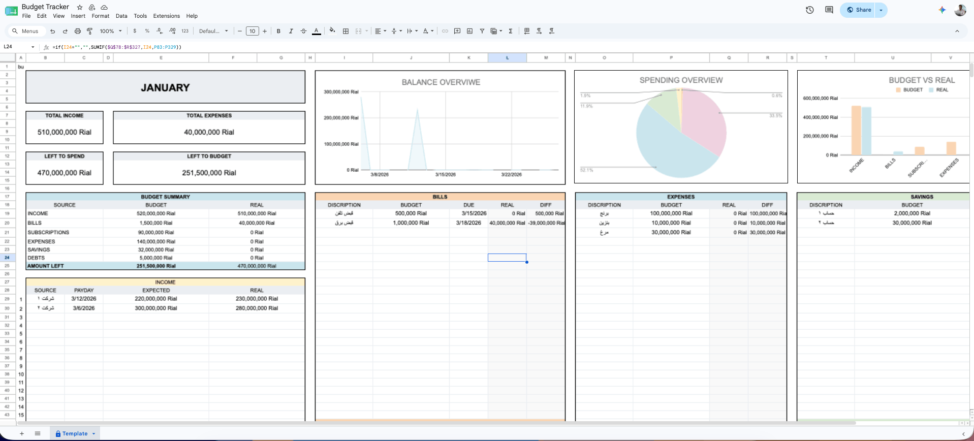
Task: Open version history
Action: [x=810, y=10]
